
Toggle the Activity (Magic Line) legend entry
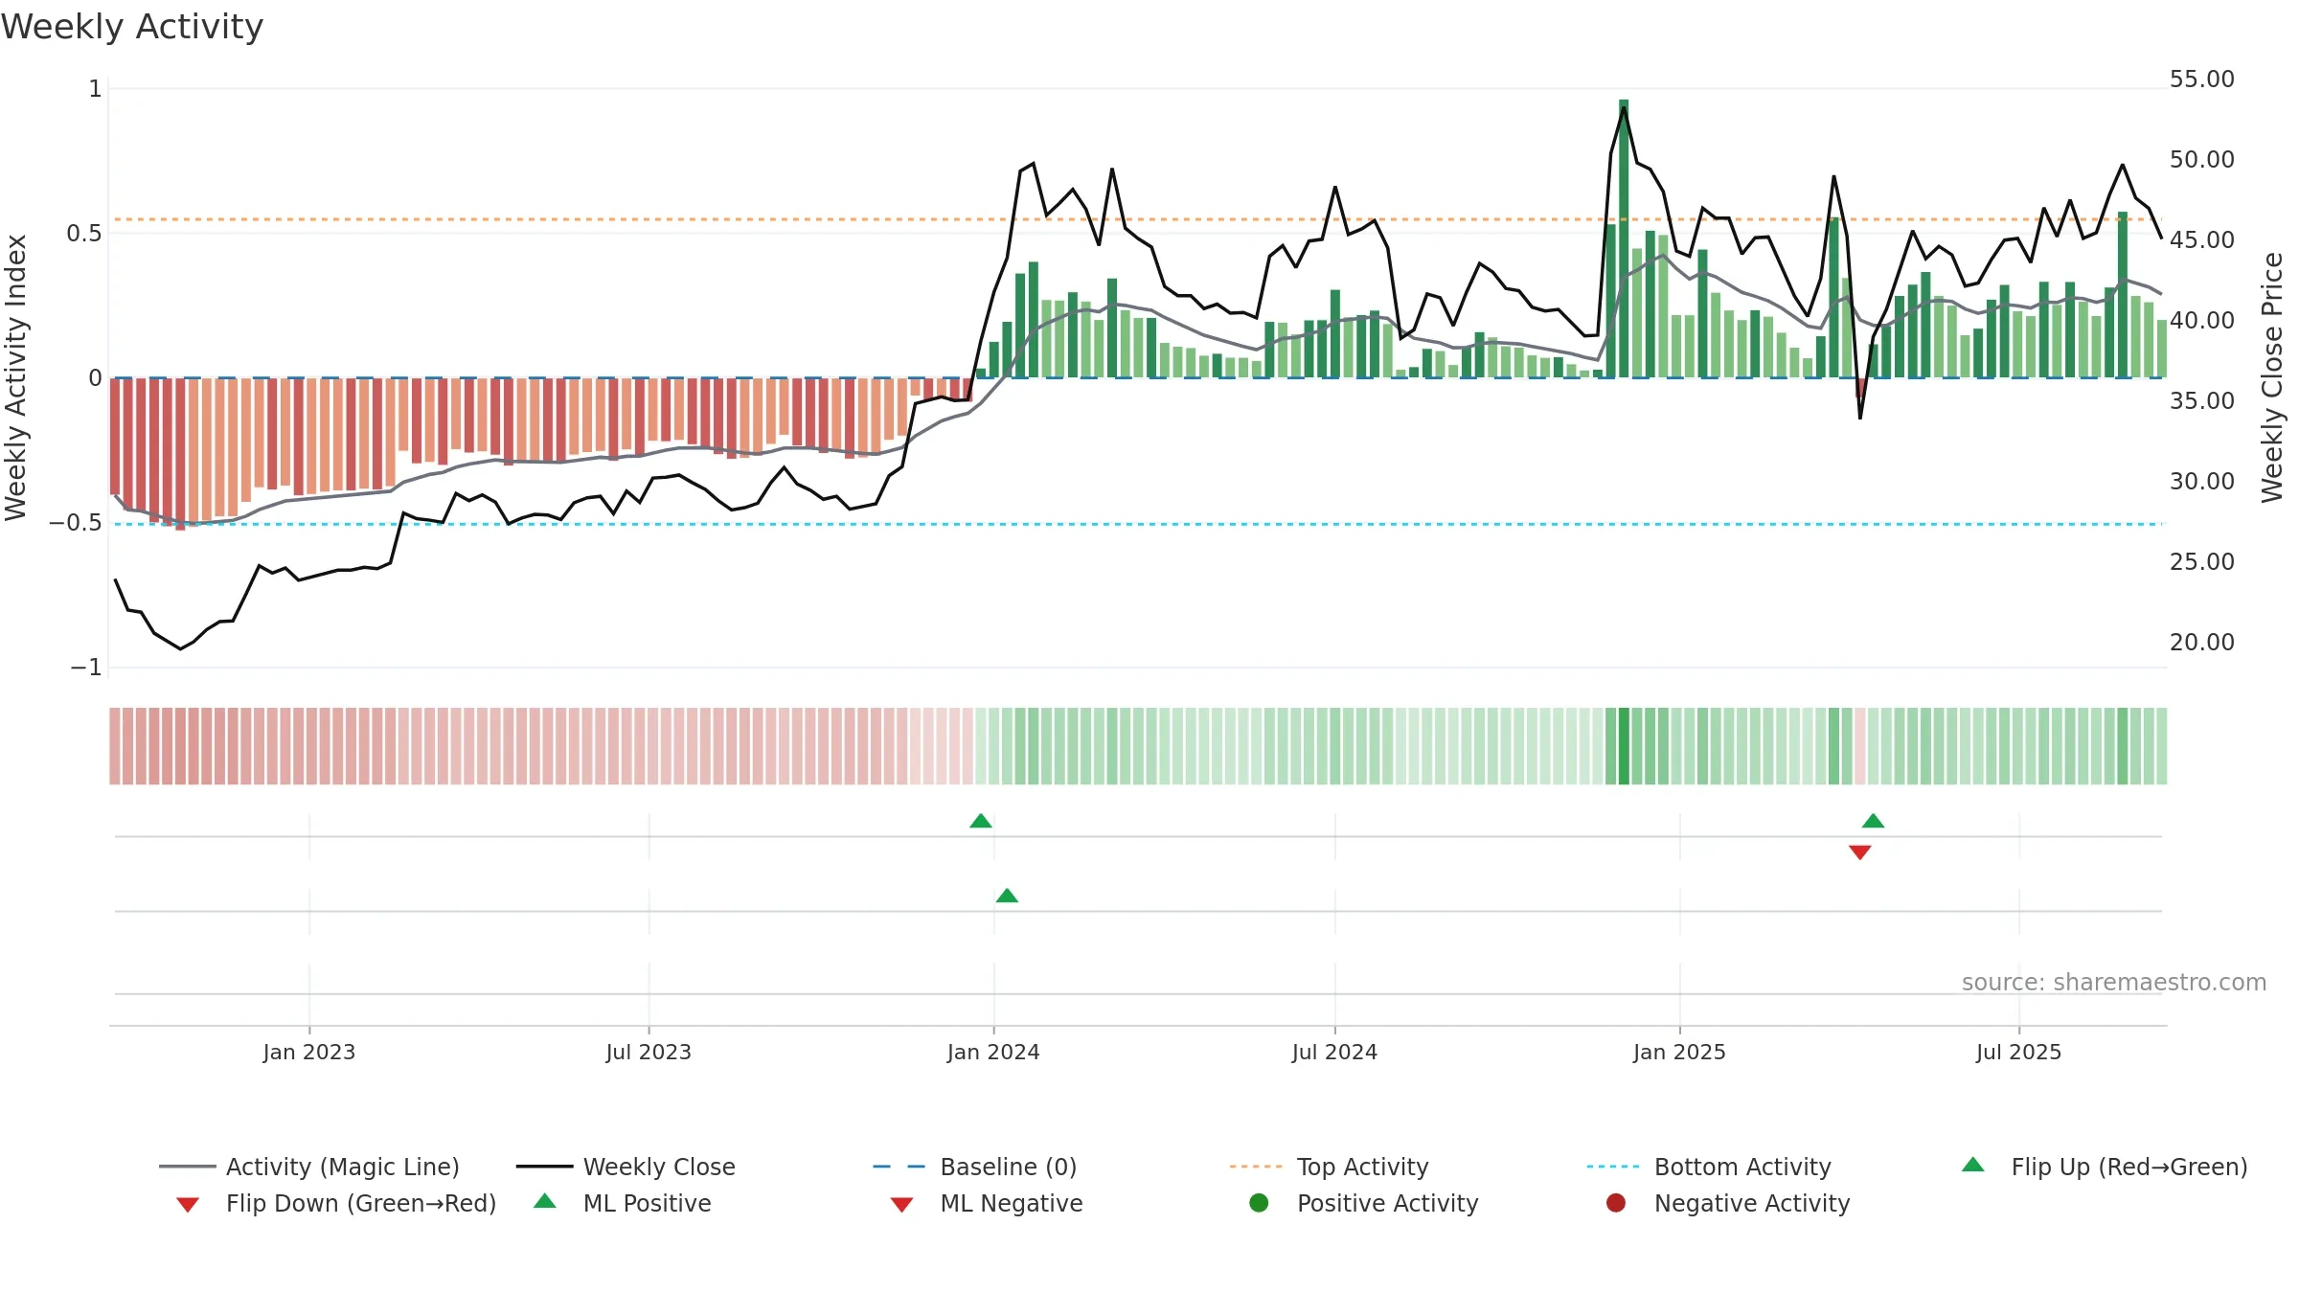point(309,1167)
